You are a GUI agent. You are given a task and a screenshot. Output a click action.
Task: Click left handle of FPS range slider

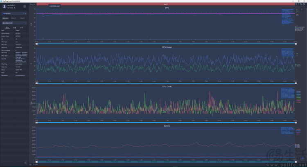click(x=36, y=44)
